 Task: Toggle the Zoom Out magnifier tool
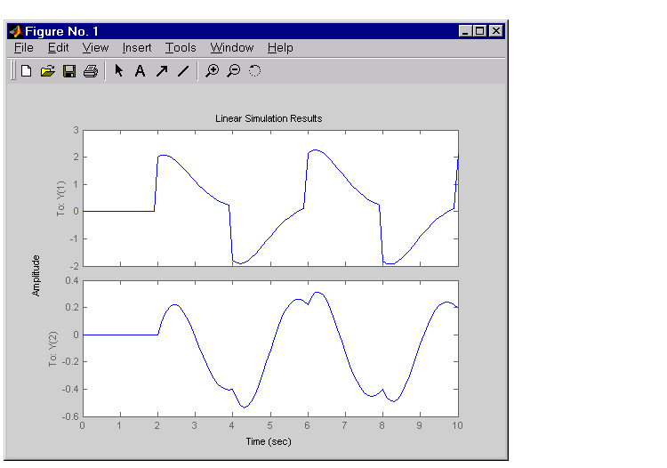233,71
